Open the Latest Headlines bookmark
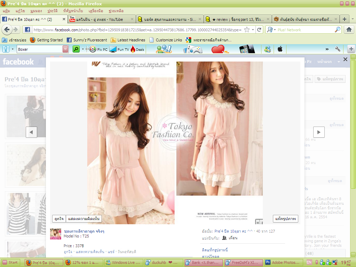 coord(128,40)
